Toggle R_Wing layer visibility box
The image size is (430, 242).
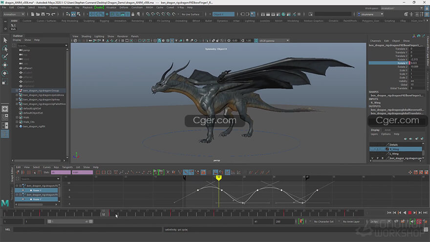372,149
